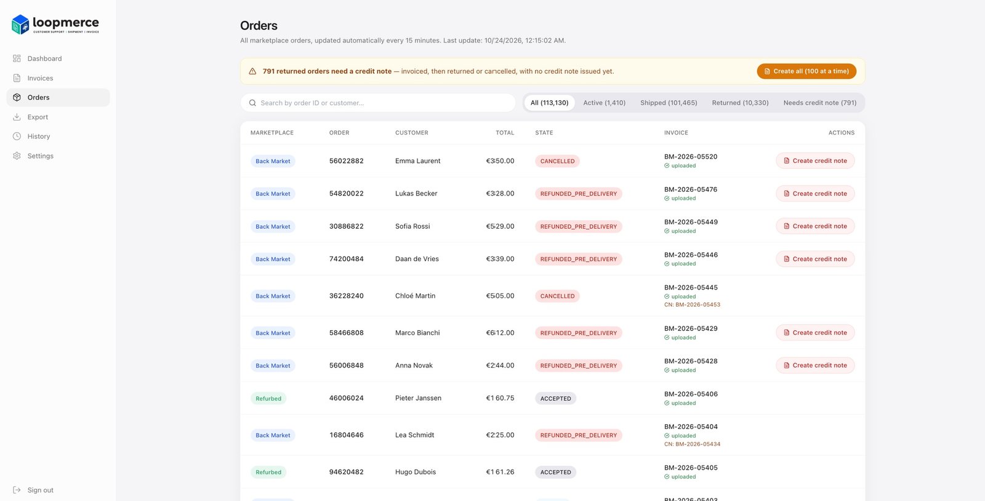Click the CANCELLED status for Chloé Martin

click(x=557, y=296)
